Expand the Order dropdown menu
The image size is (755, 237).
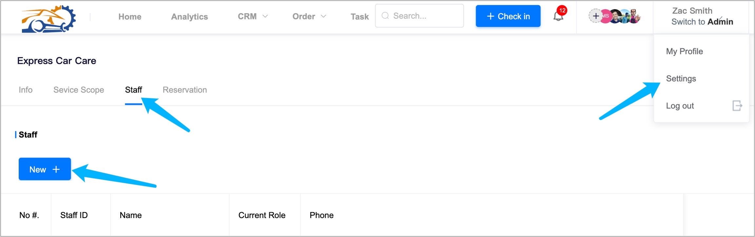pyautogui.click(x=309, y=16)
